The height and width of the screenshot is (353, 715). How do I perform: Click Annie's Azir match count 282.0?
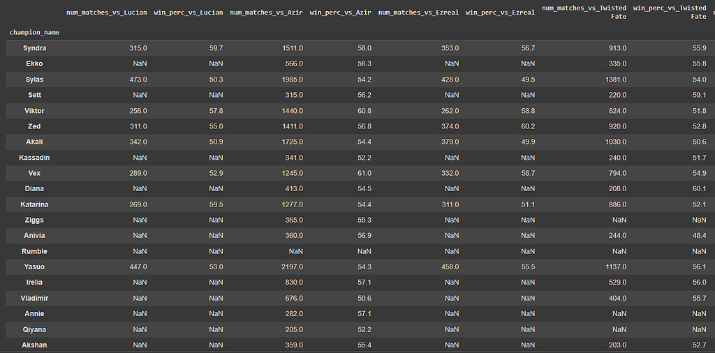pyautogui.click(x=294, y=315)
